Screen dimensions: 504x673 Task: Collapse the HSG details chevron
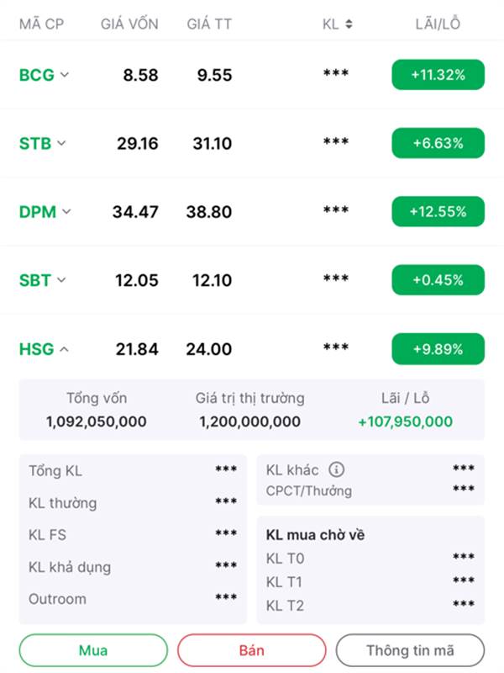tap(64, 349)
